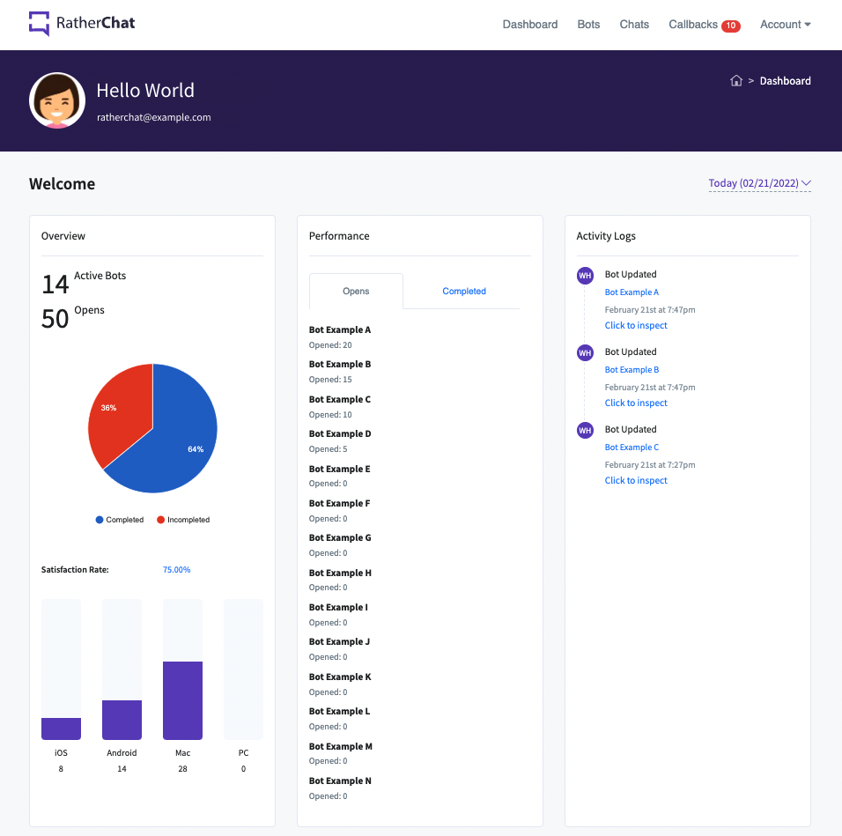Switch to the Completed performance tab
This screenshot has width=842, height=836.
464,292
